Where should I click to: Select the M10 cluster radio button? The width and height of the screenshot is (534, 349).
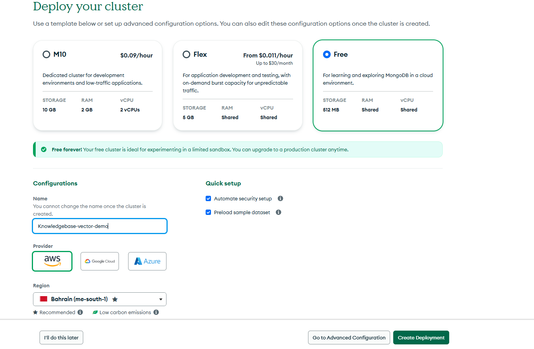(46, 54)
